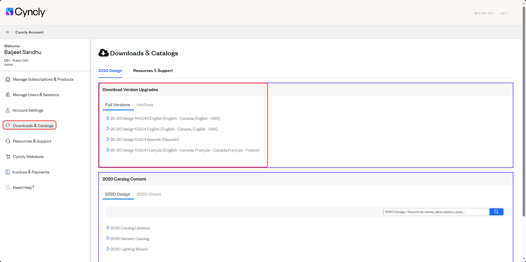Click the Download Version Upgrades heading
Viewport: 526px width, 262px height.
130,89
